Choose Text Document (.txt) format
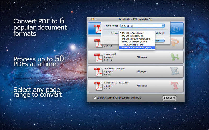The image size is (209, 130). click(x=137, y=44)
